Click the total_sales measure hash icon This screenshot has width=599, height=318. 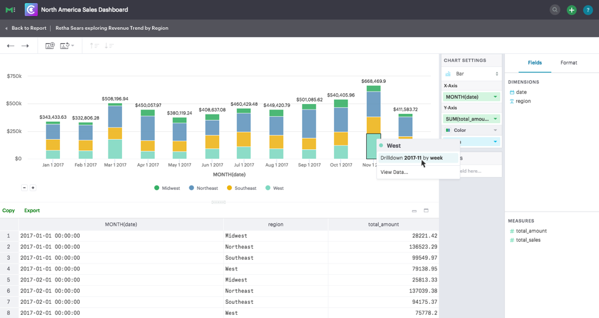[512, 240]
